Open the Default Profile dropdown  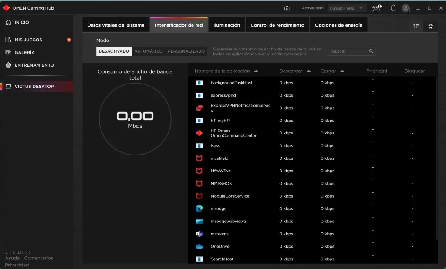pyautogui.click(x=347, y=8)
